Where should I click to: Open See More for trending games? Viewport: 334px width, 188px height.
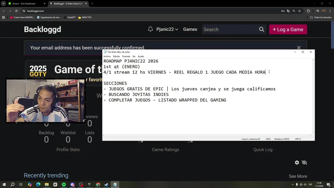[298, 176]
